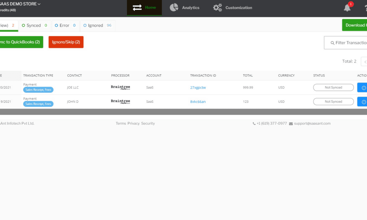
Task: Click the support@saasant.com email link
Action: pos(312,124)
